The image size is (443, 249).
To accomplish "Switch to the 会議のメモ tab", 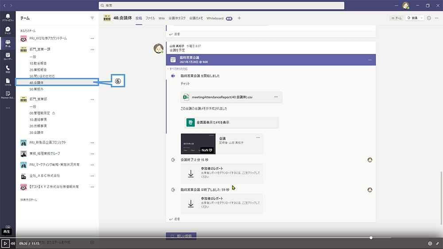I will point(196,18).
